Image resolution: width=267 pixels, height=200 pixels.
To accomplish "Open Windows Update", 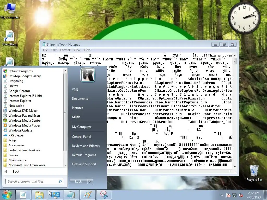I will click(x=20, y=130).
